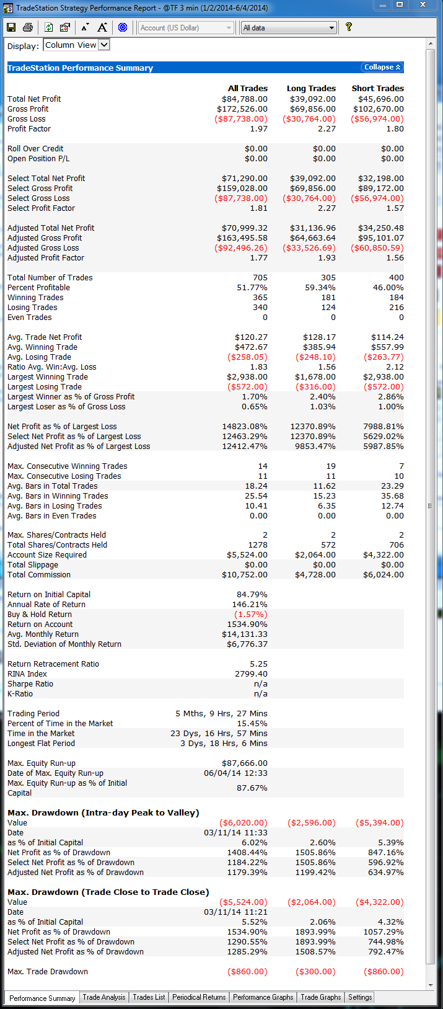Click the increase font size icon
Image resolution: width=443 pixels, height=1009 pixels.
pos(102,27)
